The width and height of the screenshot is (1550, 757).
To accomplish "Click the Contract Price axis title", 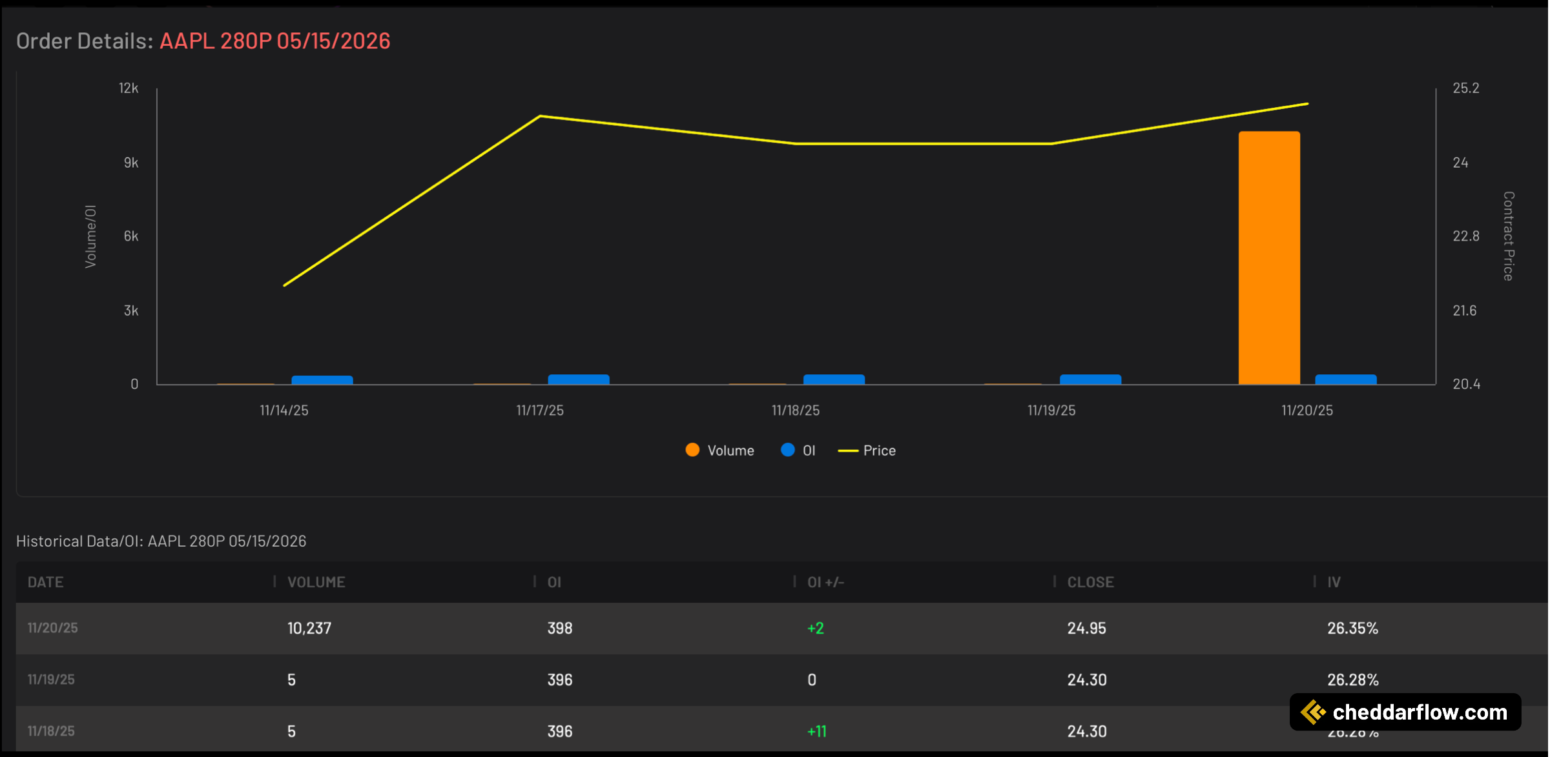I will [1509, 236].
